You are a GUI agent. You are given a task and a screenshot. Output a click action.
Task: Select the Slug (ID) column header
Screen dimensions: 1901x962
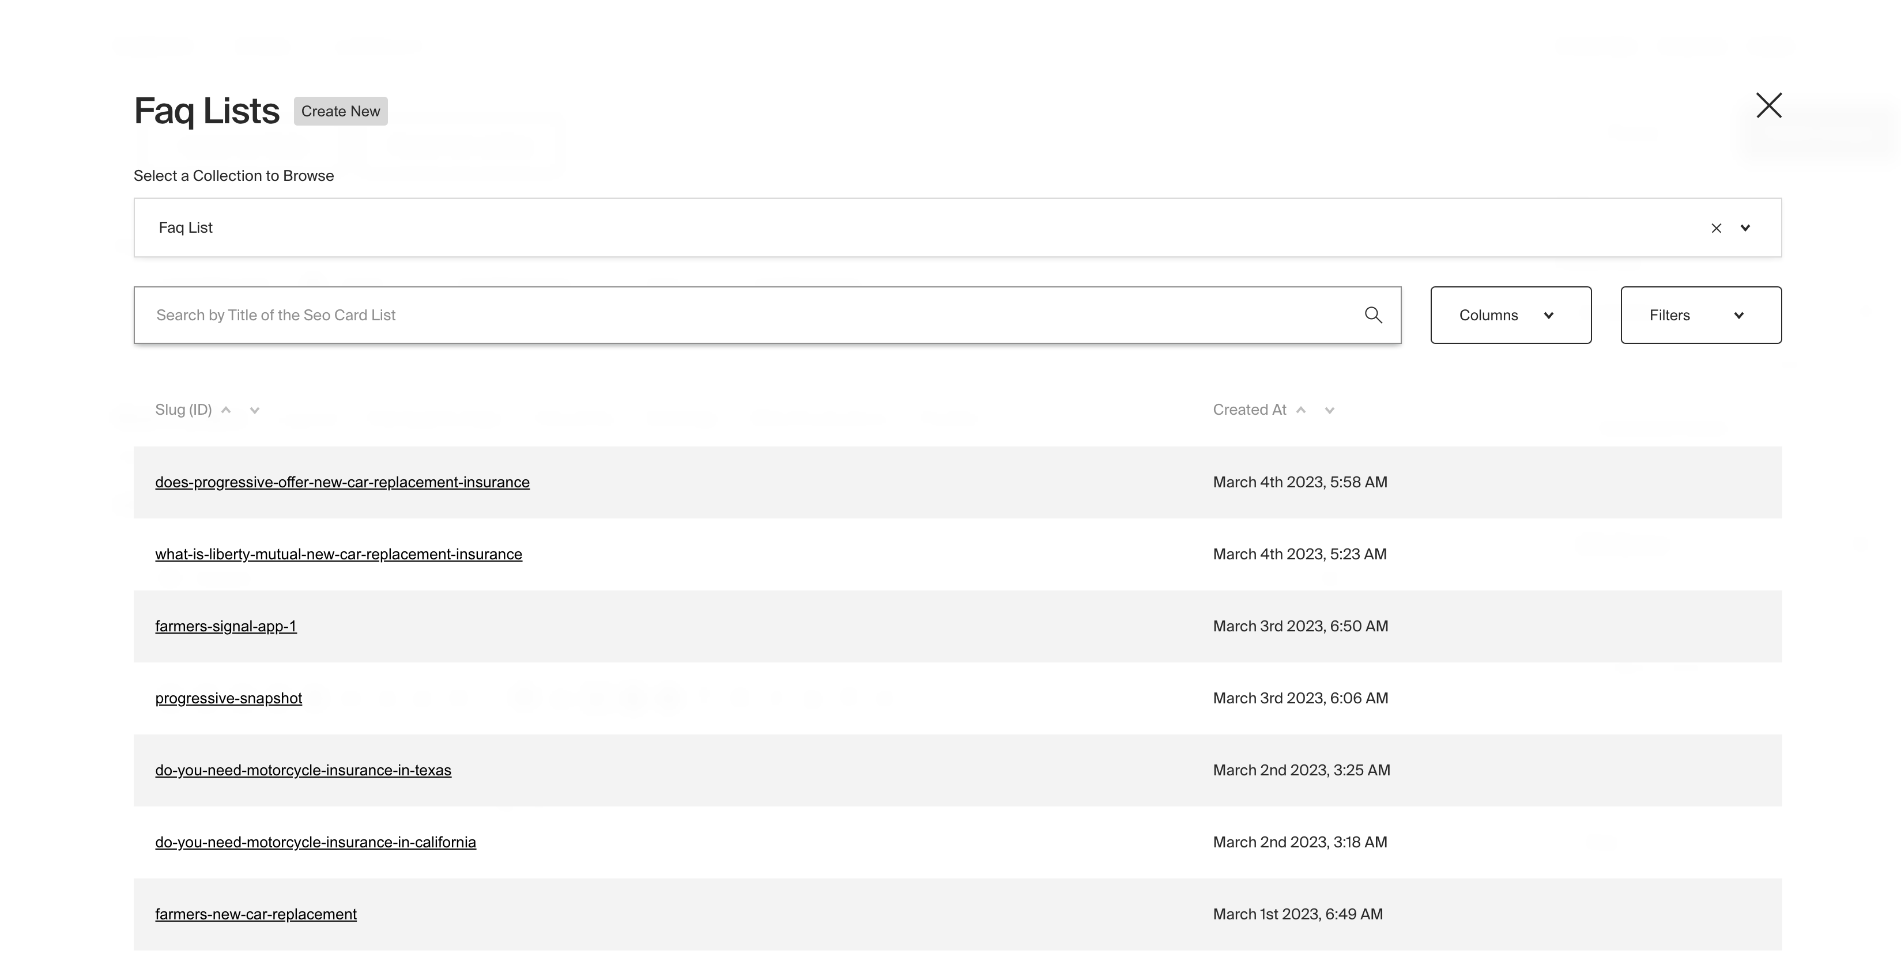(x=182, y=410)
